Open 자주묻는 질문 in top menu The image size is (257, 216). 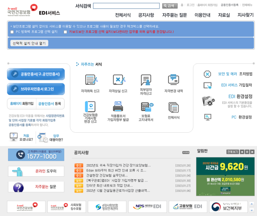175,15
